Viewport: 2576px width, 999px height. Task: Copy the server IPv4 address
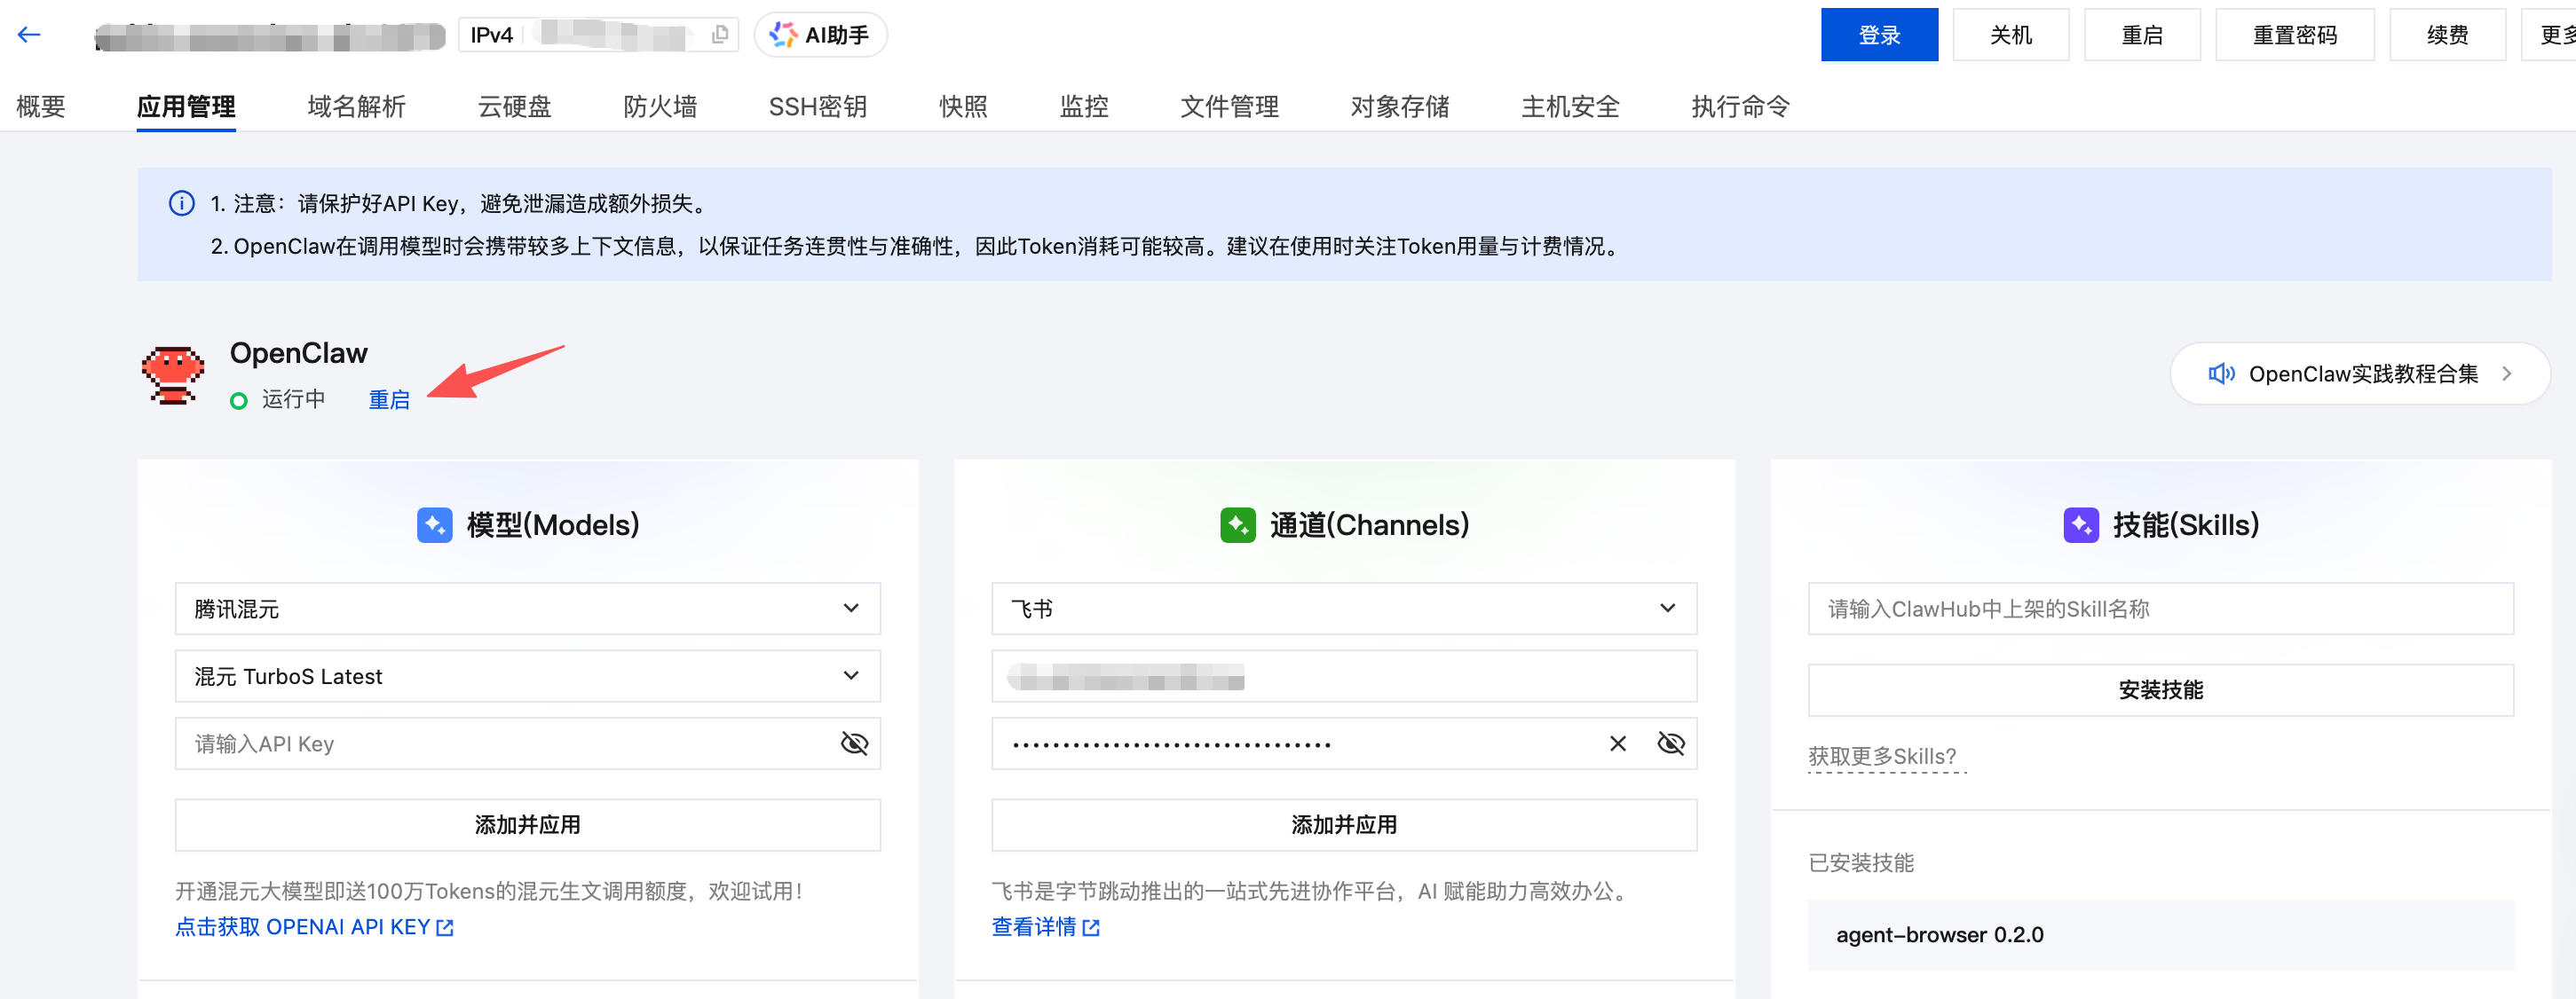(x=718, y=34)
